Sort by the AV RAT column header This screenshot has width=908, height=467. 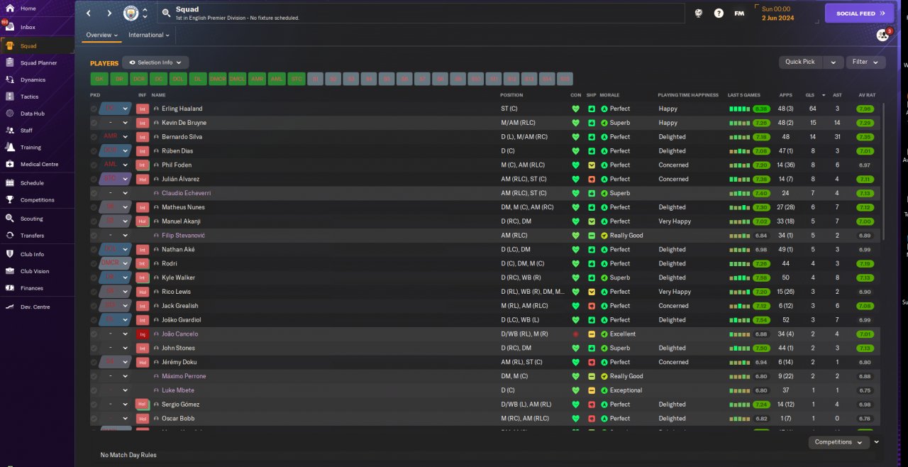point(867,95)
